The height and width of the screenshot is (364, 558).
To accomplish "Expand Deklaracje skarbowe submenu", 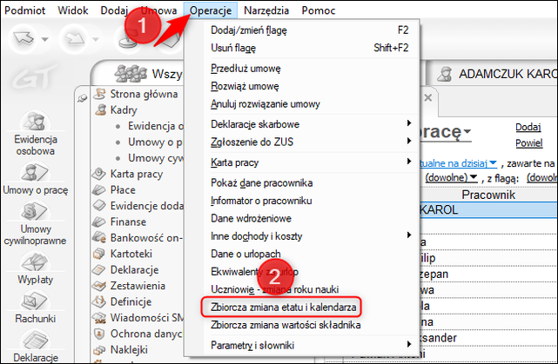I will point(310,124).
